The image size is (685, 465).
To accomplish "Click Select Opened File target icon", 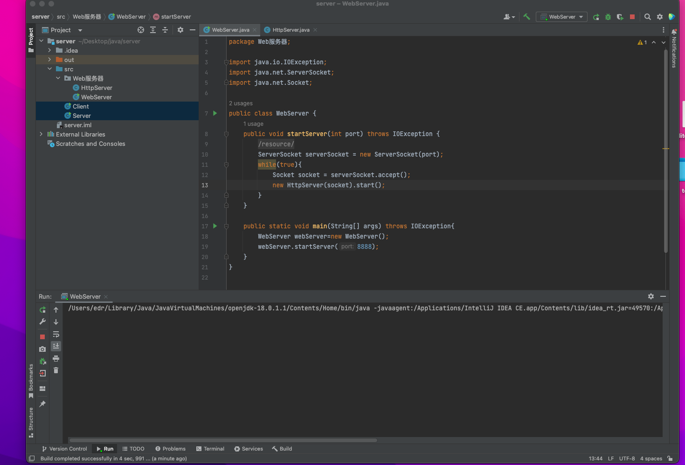I will pyautogui.click(x=141, y=30).
